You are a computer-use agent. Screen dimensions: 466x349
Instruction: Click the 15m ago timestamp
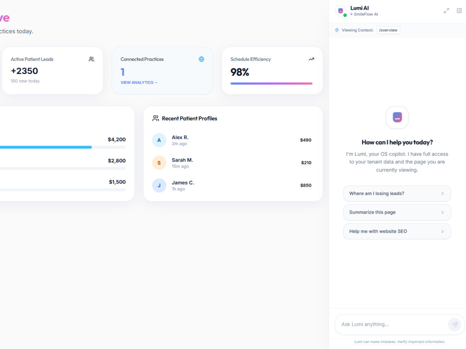tap(180, 166)
